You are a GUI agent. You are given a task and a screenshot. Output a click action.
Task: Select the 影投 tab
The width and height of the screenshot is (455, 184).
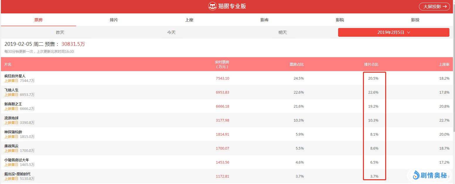click(415, 20)
